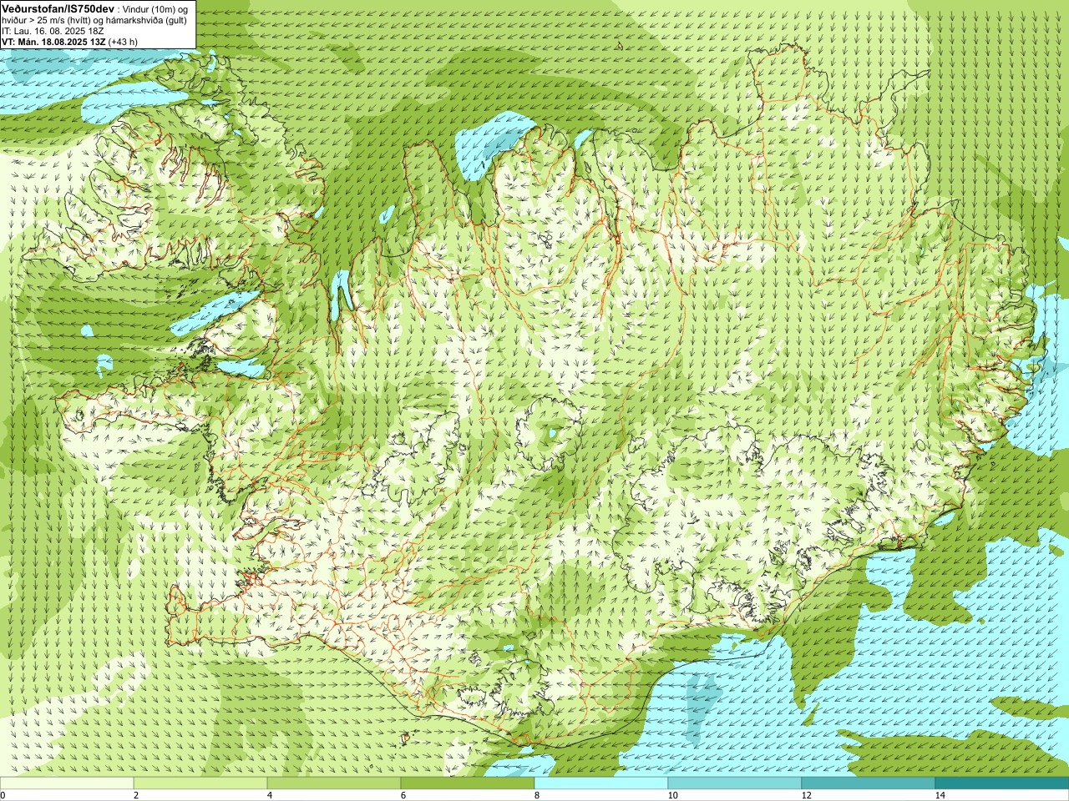Click the 'hviður > 25 m/s (hvítt)' line
The width and height of the screenshot is (1069, 801).
(47, 19)
